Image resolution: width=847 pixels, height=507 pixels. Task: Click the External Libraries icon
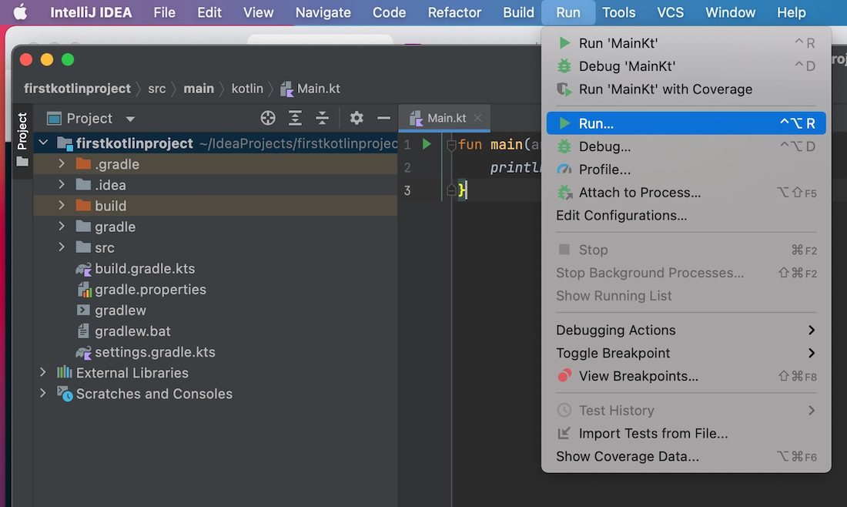(64, 372)
